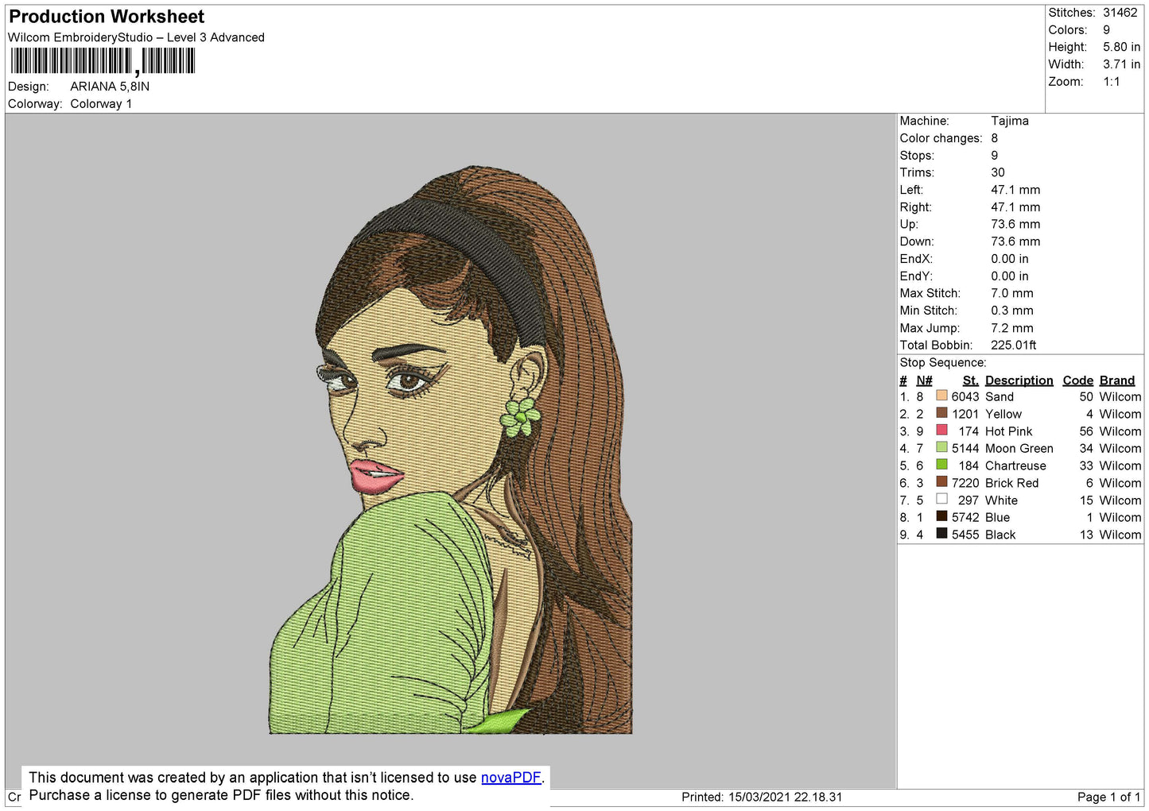The image size is (1149, 811).
Task: Click the design name 'ARIANA 5,8IN'
Action: (x=110, y=87)
